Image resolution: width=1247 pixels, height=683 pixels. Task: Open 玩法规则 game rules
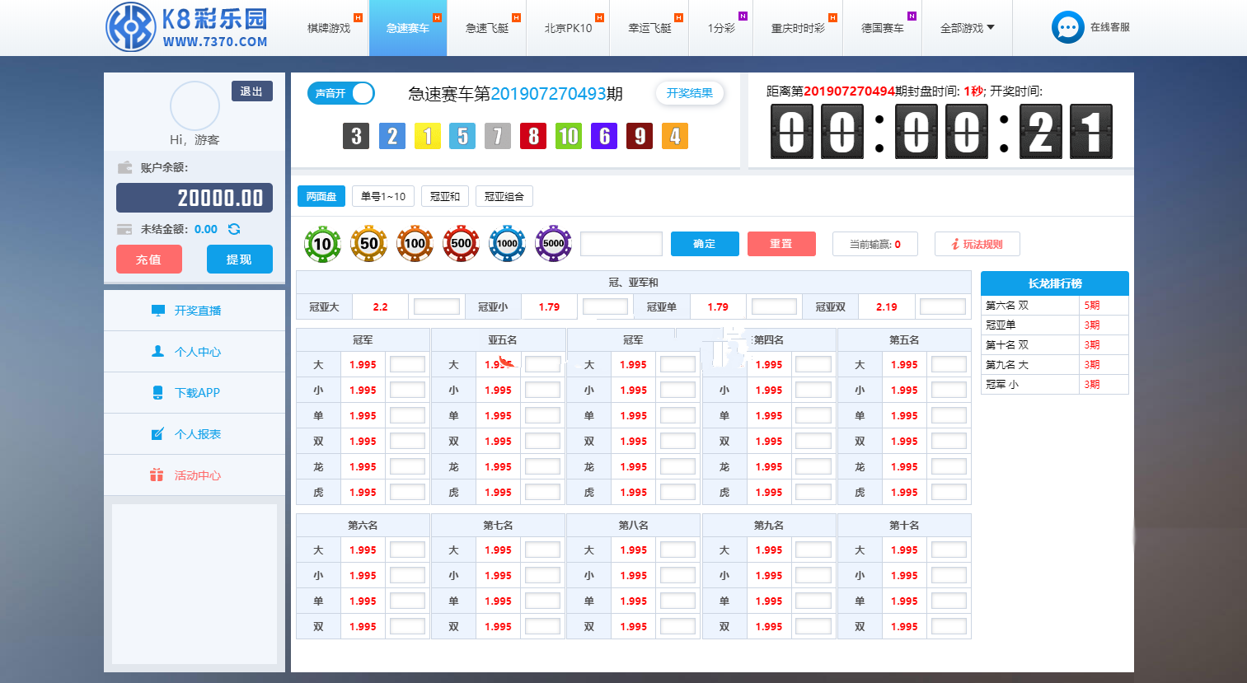[x=977, y=244]
